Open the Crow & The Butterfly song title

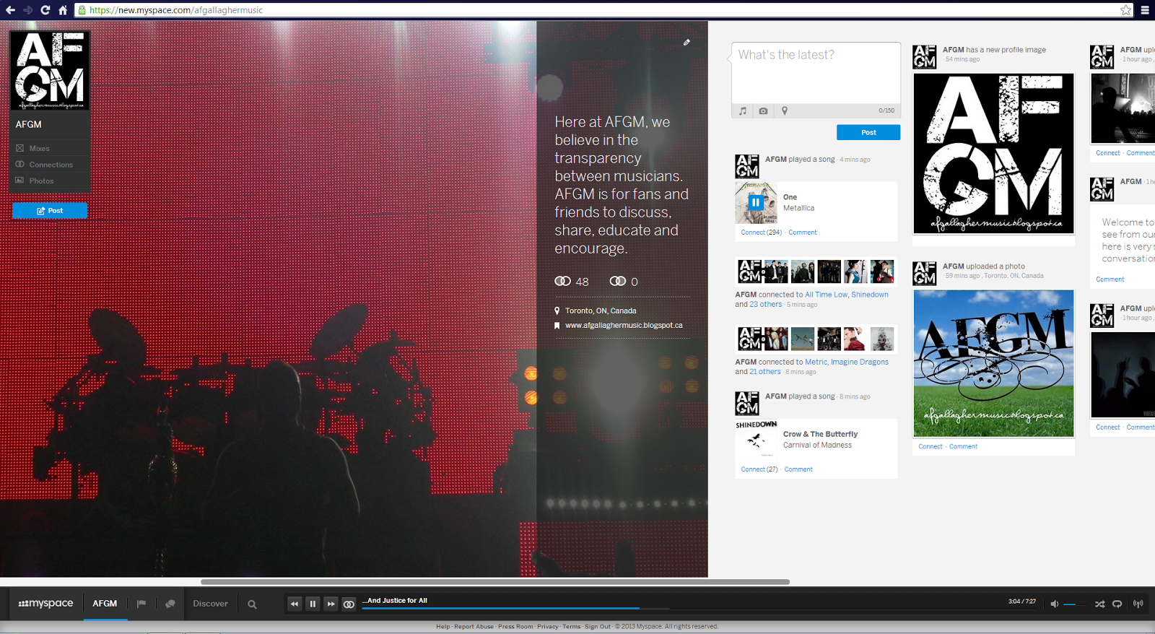tap(820, 434)
